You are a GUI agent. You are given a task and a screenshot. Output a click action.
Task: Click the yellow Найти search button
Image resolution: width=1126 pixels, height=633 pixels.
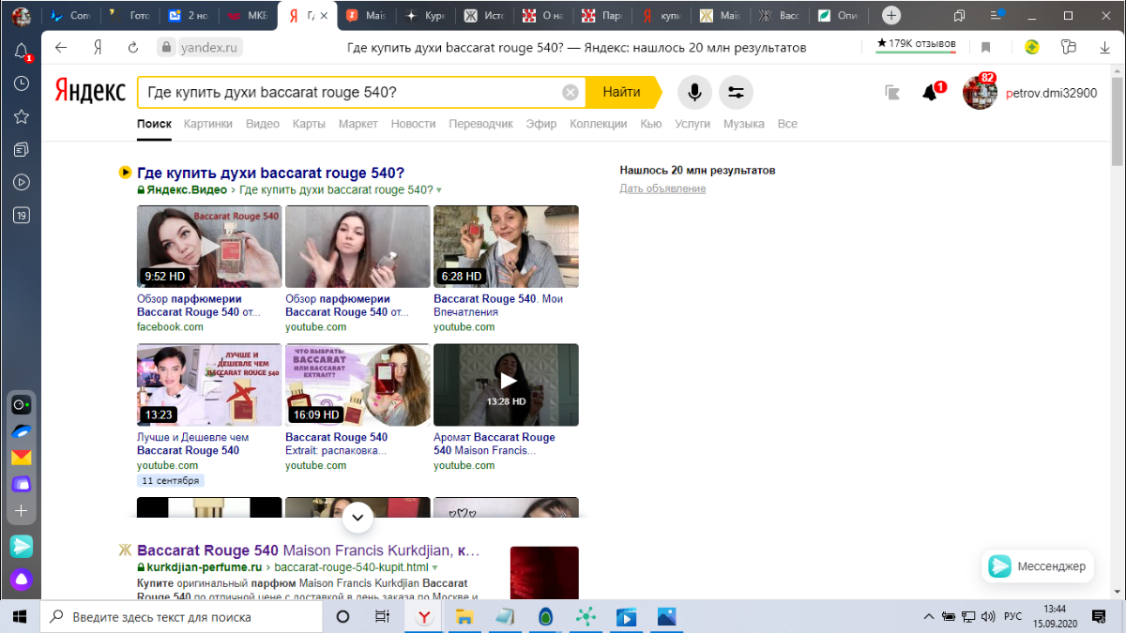[x=622, y=92]
